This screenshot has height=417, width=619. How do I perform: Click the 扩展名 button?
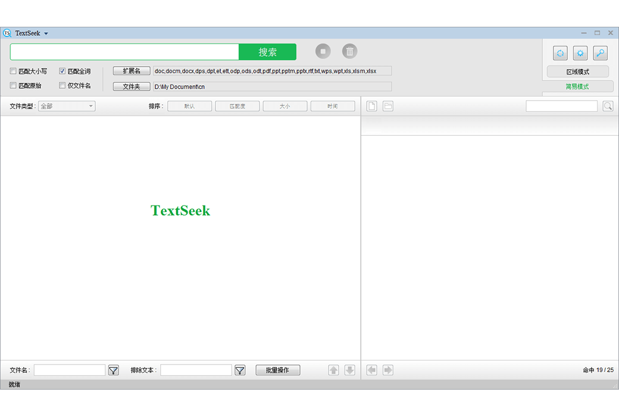pyautogui.click(x=132, y=71)
